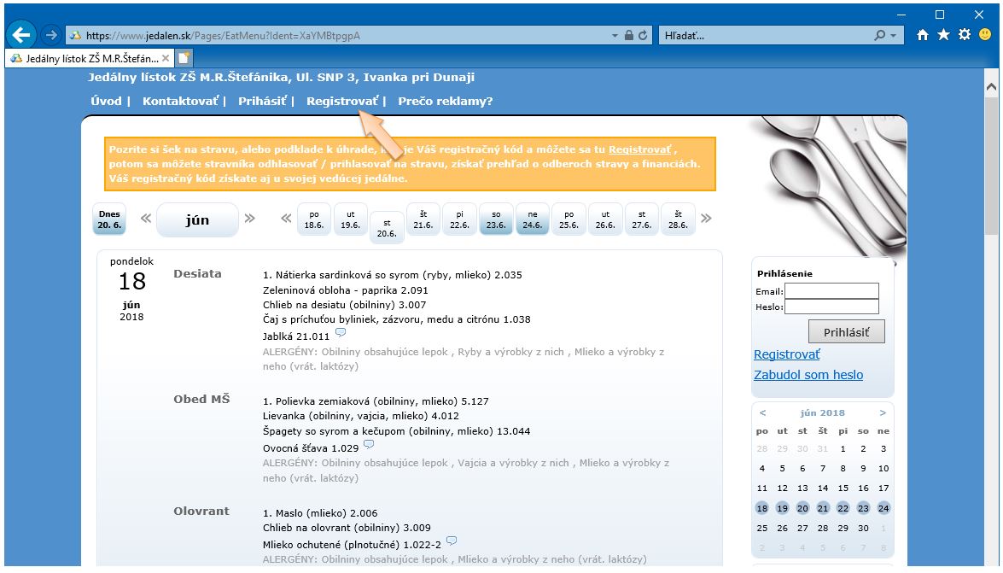Open Favorites star icon
Image resolution: width=1003 pixels, height=573 pixels.
tap(943, 36)
